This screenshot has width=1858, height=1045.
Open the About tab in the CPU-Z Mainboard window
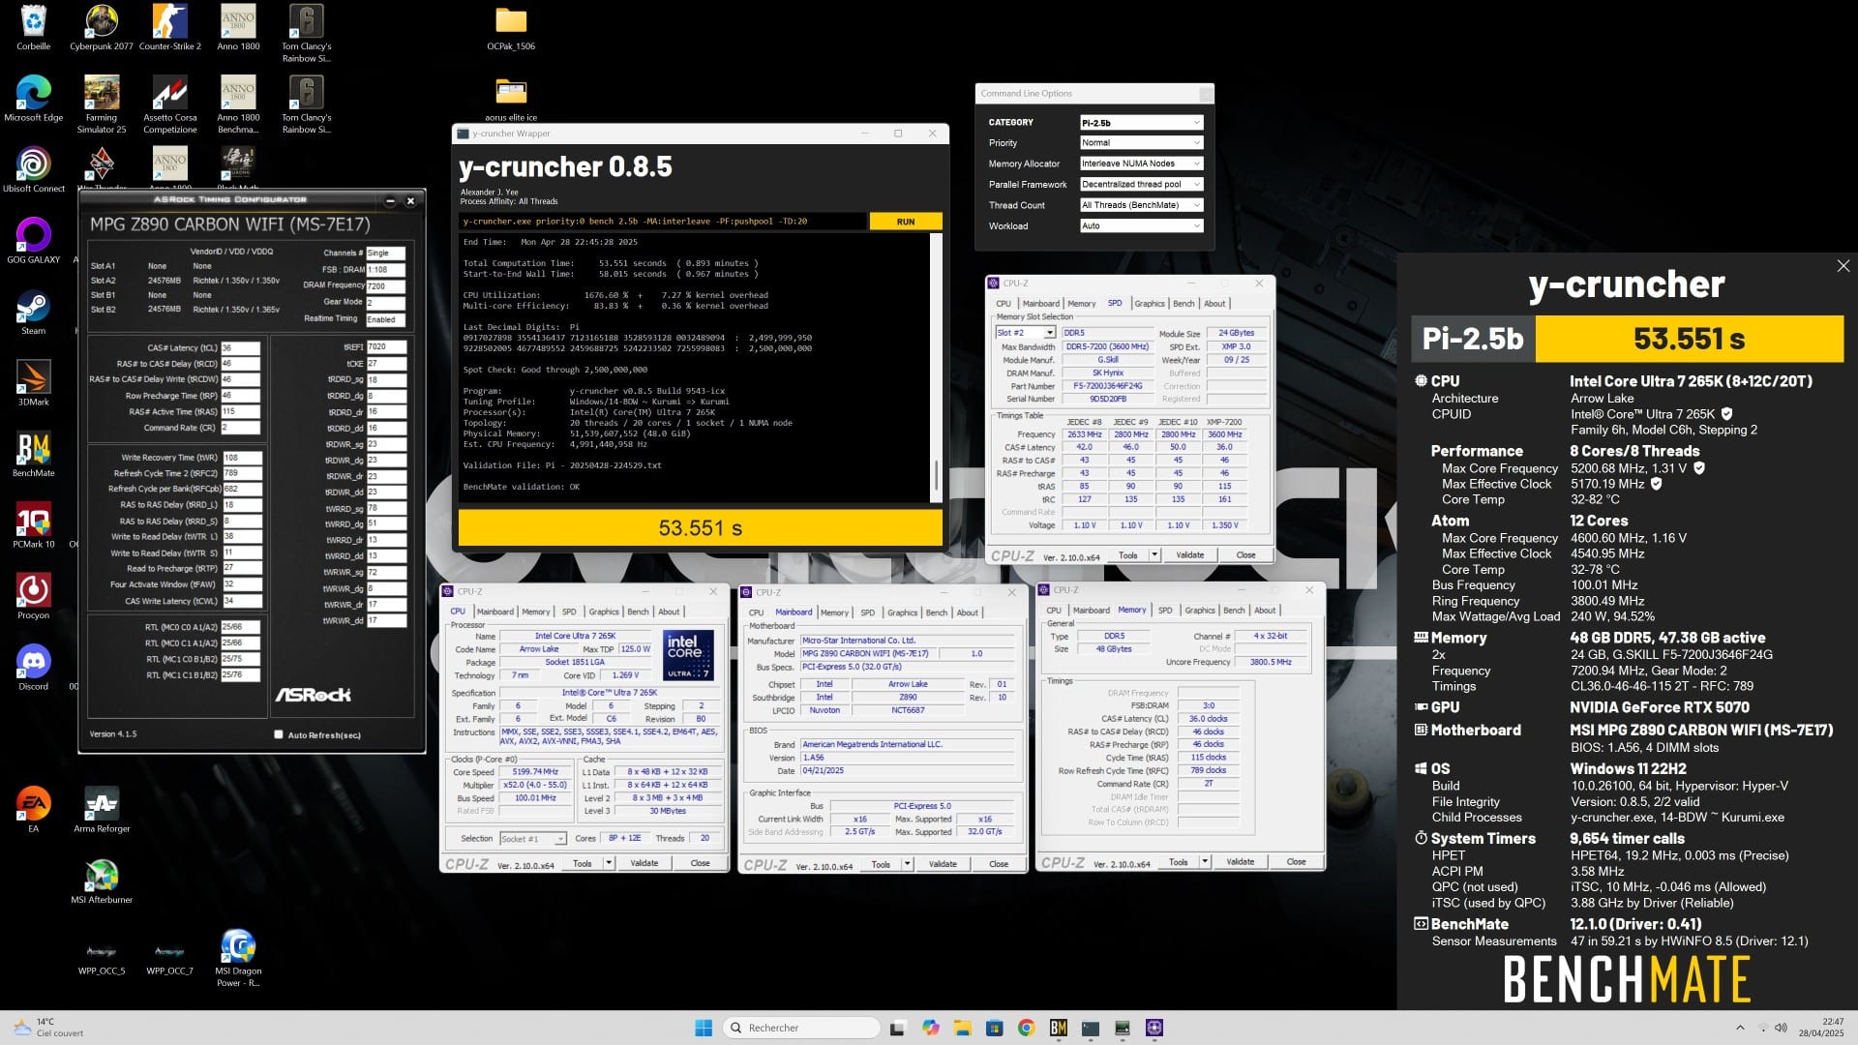coord(968,612)
